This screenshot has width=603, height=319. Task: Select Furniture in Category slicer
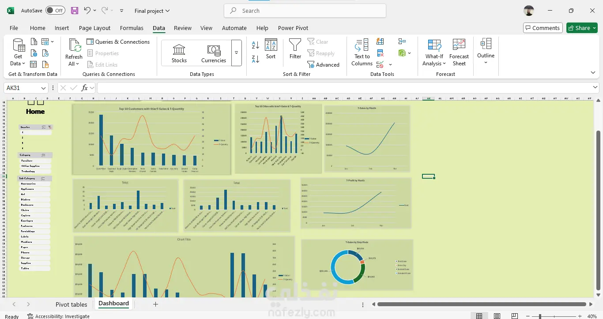click(x=35, y=161)
